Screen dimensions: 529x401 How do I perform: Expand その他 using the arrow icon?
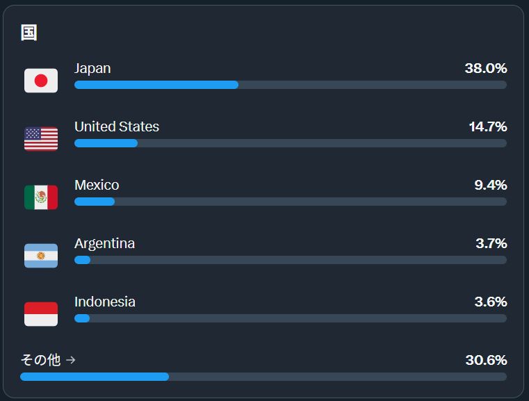click(x=71, y=360)
